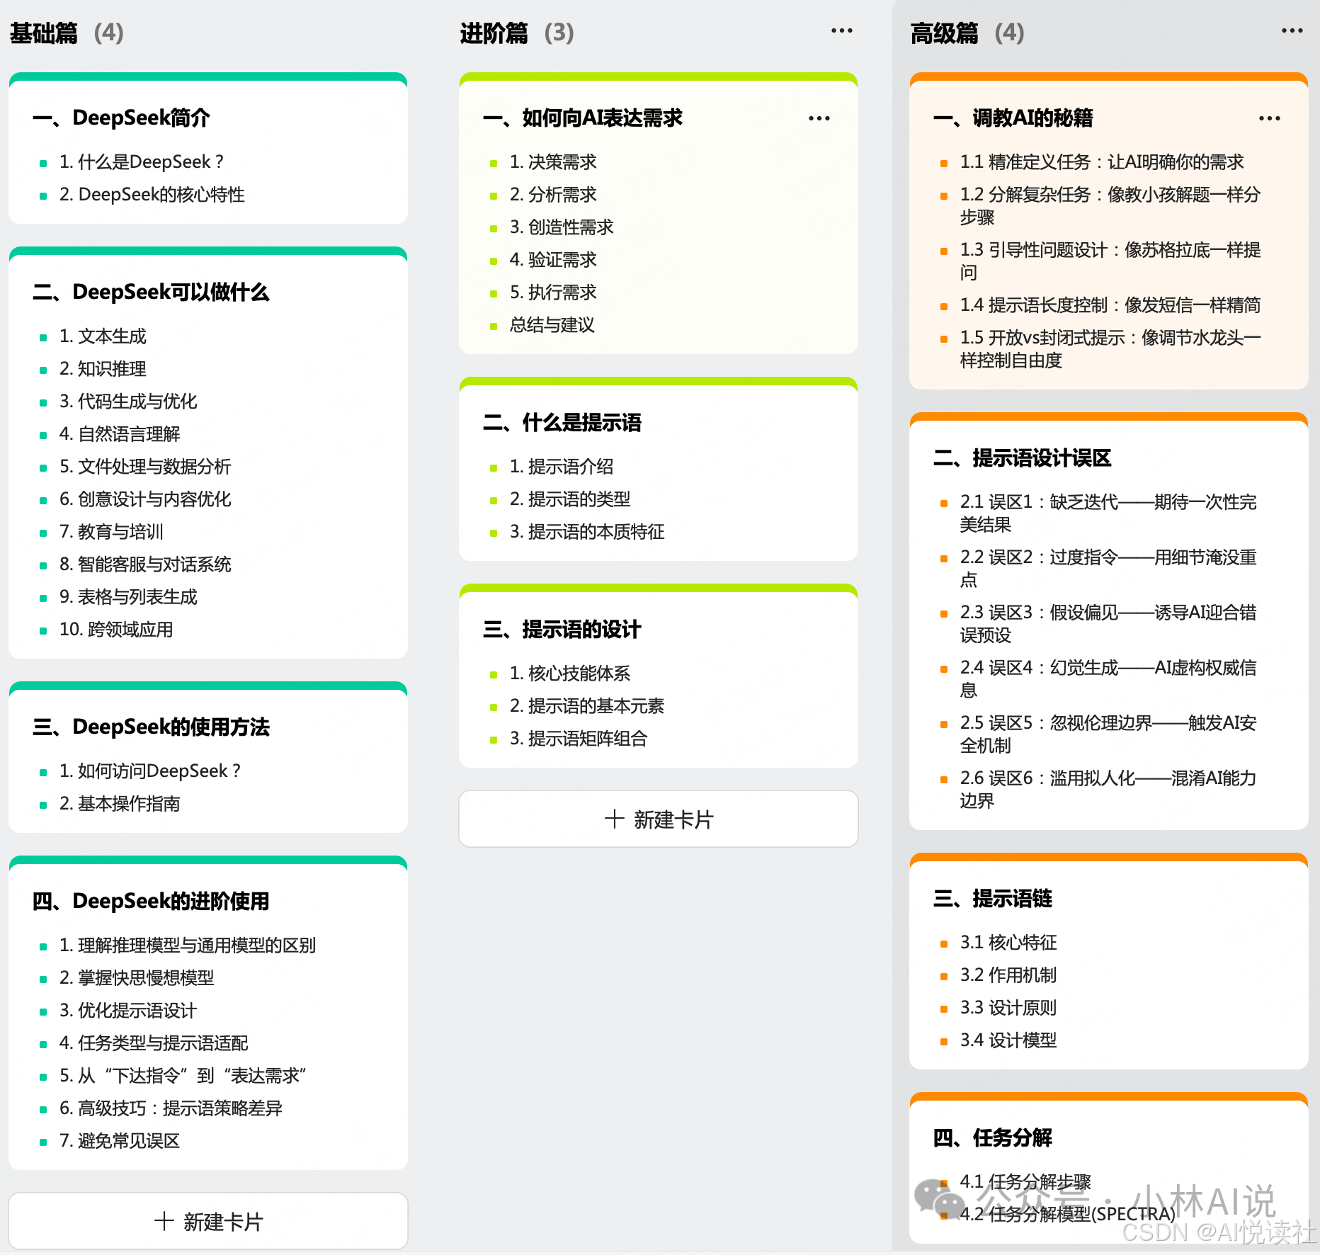The width and height of the screenshot is (1320, 1255).
Task: Click the item 3. 创造性需求
Action: (x=562, y=227)
